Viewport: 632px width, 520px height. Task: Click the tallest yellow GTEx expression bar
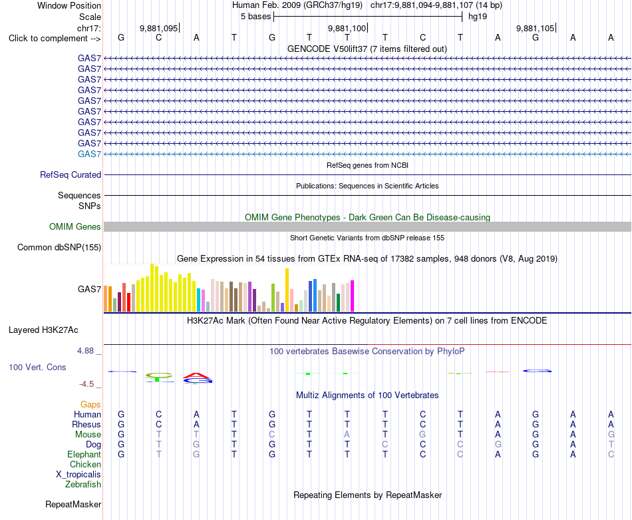click(152, 288)
